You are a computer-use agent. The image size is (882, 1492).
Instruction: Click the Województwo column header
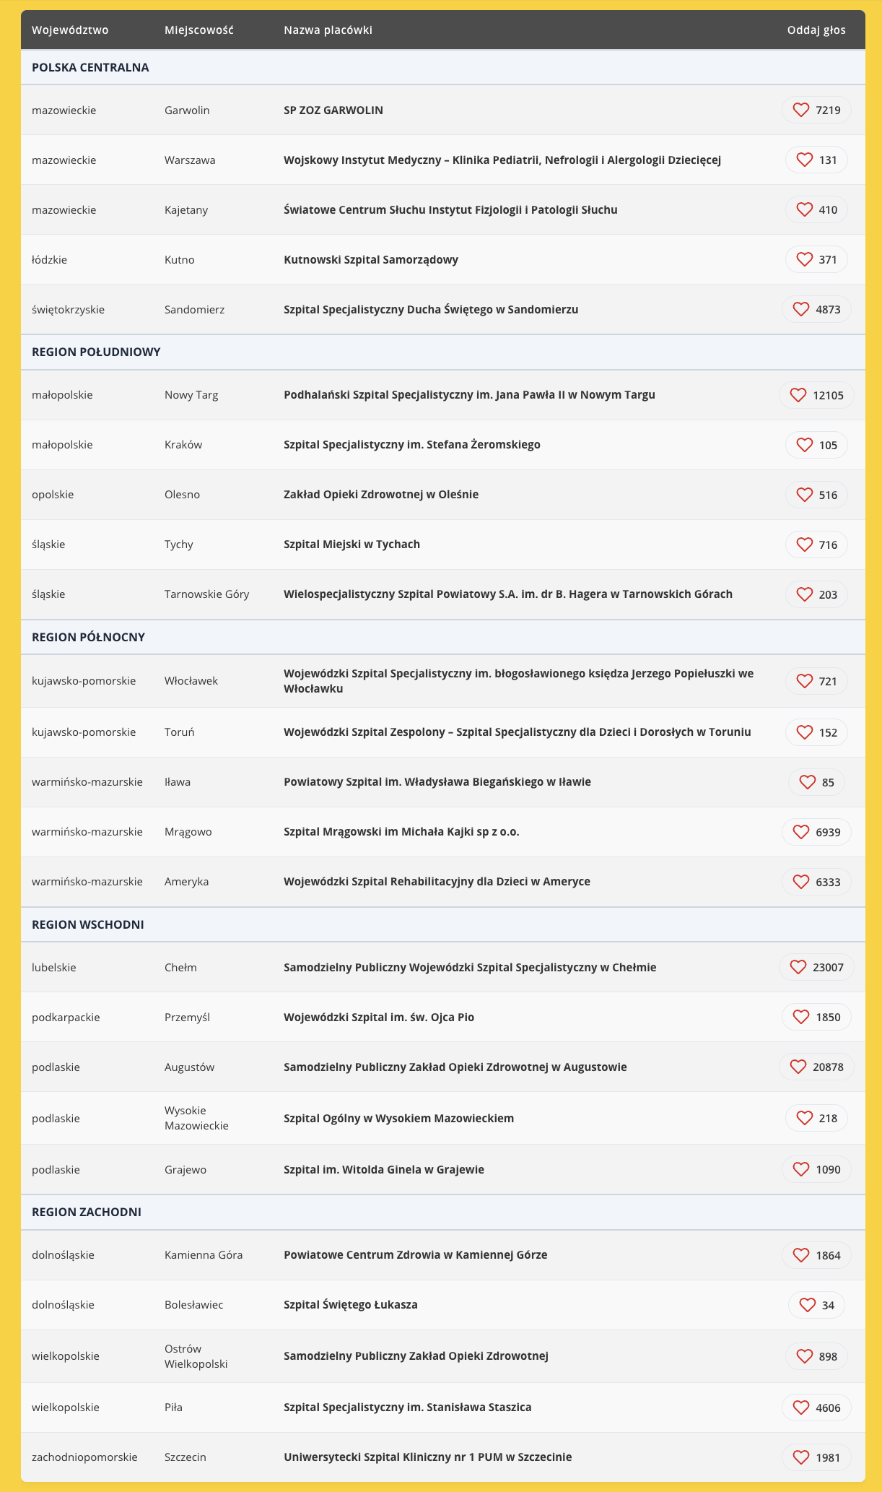(x=70, y=30)
